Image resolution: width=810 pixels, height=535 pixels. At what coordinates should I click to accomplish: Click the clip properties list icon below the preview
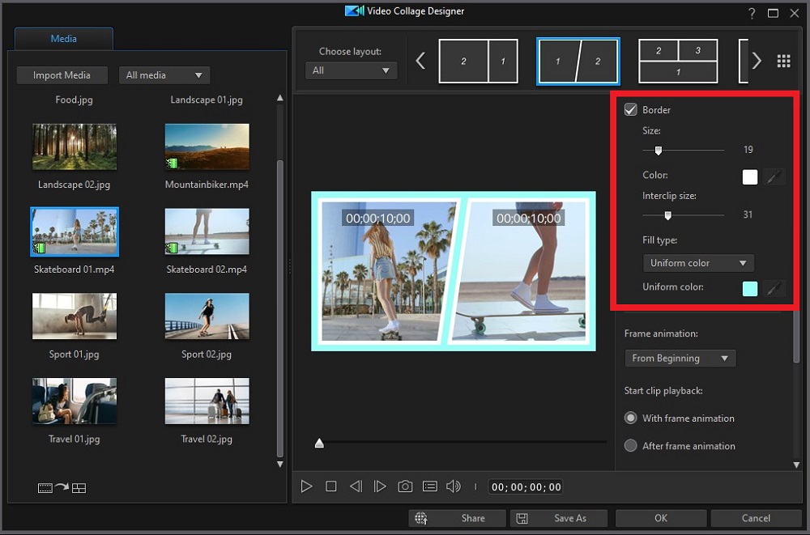(x=429, y=486)
